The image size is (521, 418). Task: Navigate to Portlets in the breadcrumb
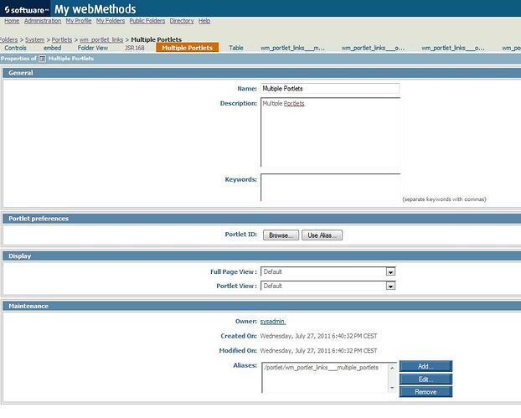pyautogui.click(x=62, y=40)
